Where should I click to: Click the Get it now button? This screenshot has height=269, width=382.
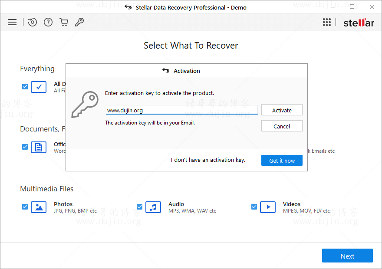282,161
